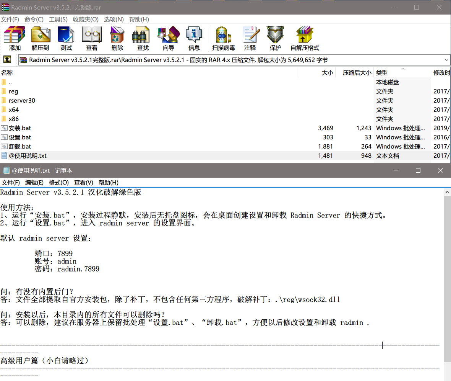Click .\reg\wsock32.dll text in Notepad
The height and width of the screenshot is (381, 451).
coord(307,299)
